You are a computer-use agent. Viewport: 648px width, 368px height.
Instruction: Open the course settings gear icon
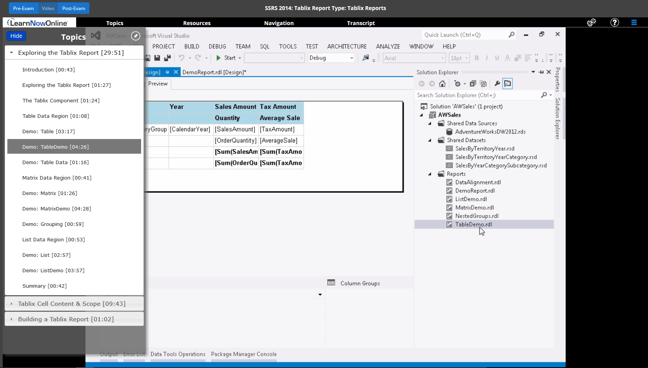(x=591, y=23)
